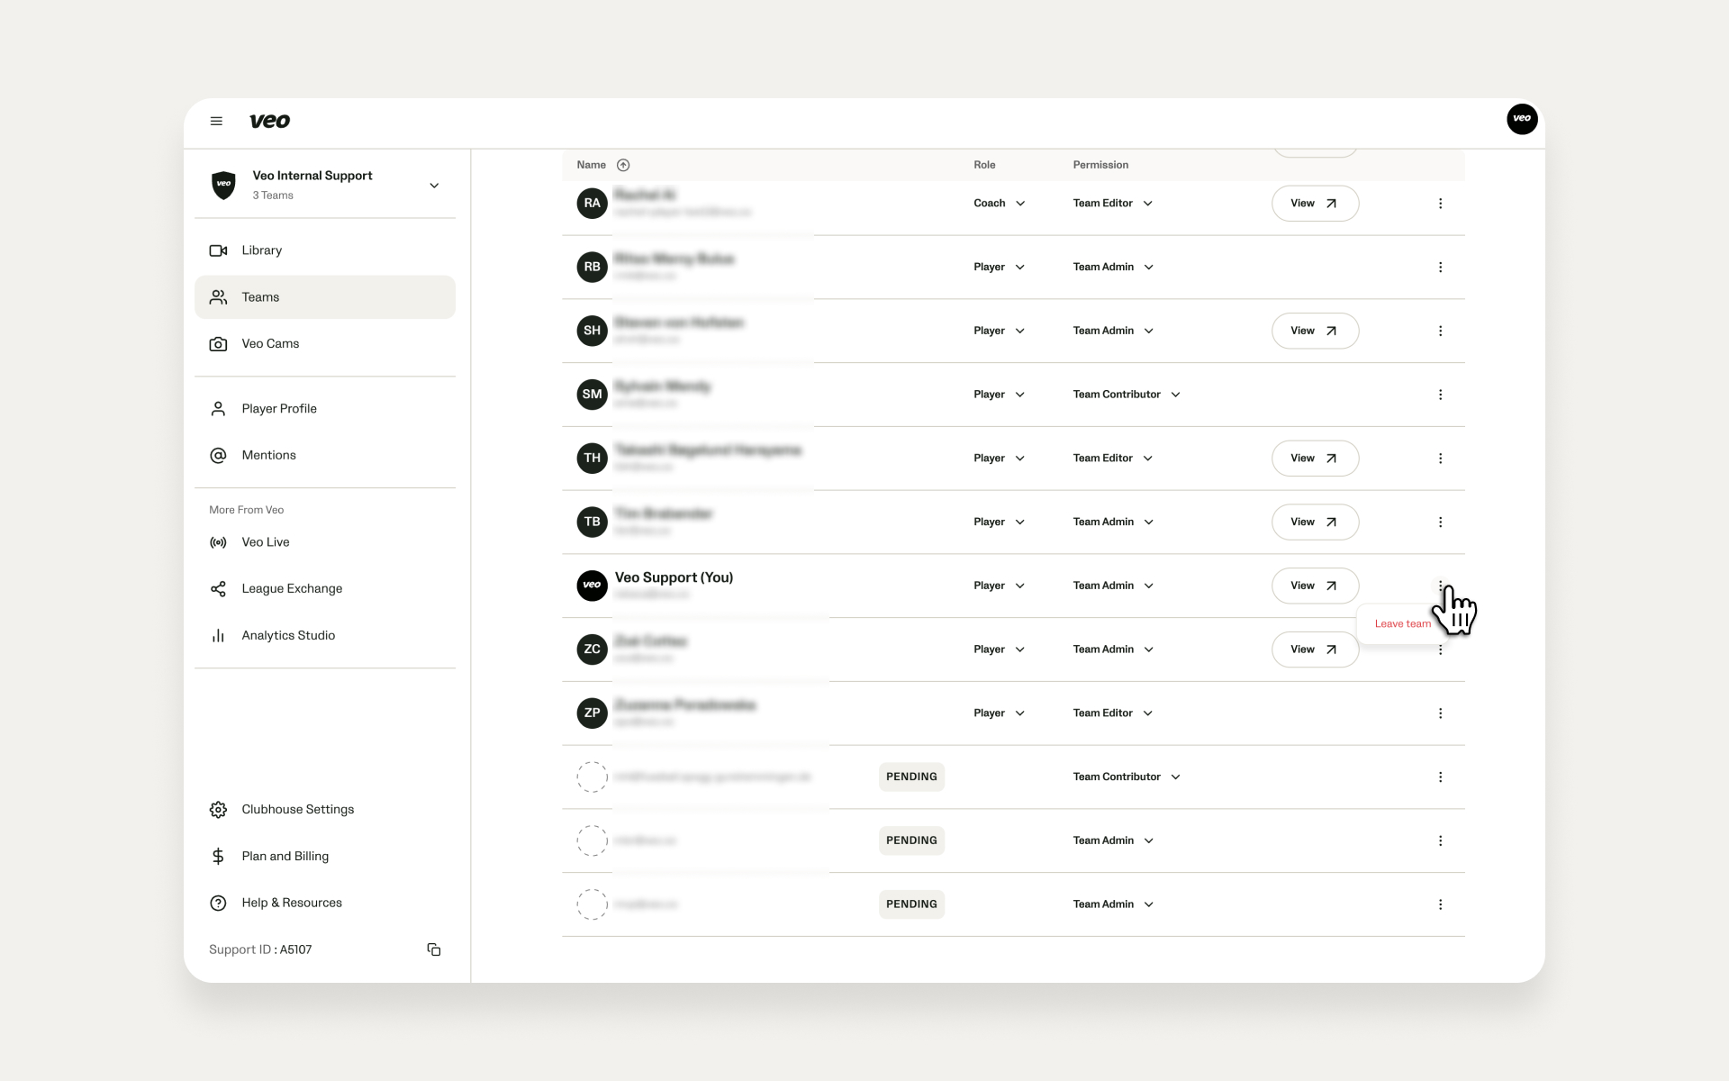Click the RA avatar

click(592, 204)
